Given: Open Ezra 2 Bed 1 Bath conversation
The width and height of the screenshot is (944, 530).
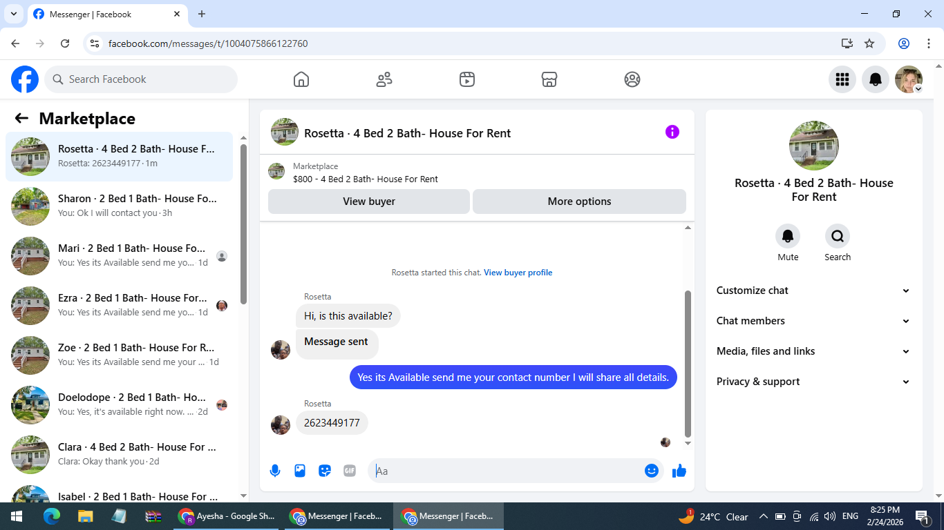Looking at the screenshot, I should tap(119, 306).
